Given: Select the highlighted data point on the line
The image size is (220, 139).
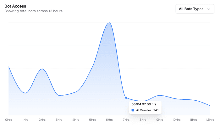Looking at the screenshot, I should [126, 97].
